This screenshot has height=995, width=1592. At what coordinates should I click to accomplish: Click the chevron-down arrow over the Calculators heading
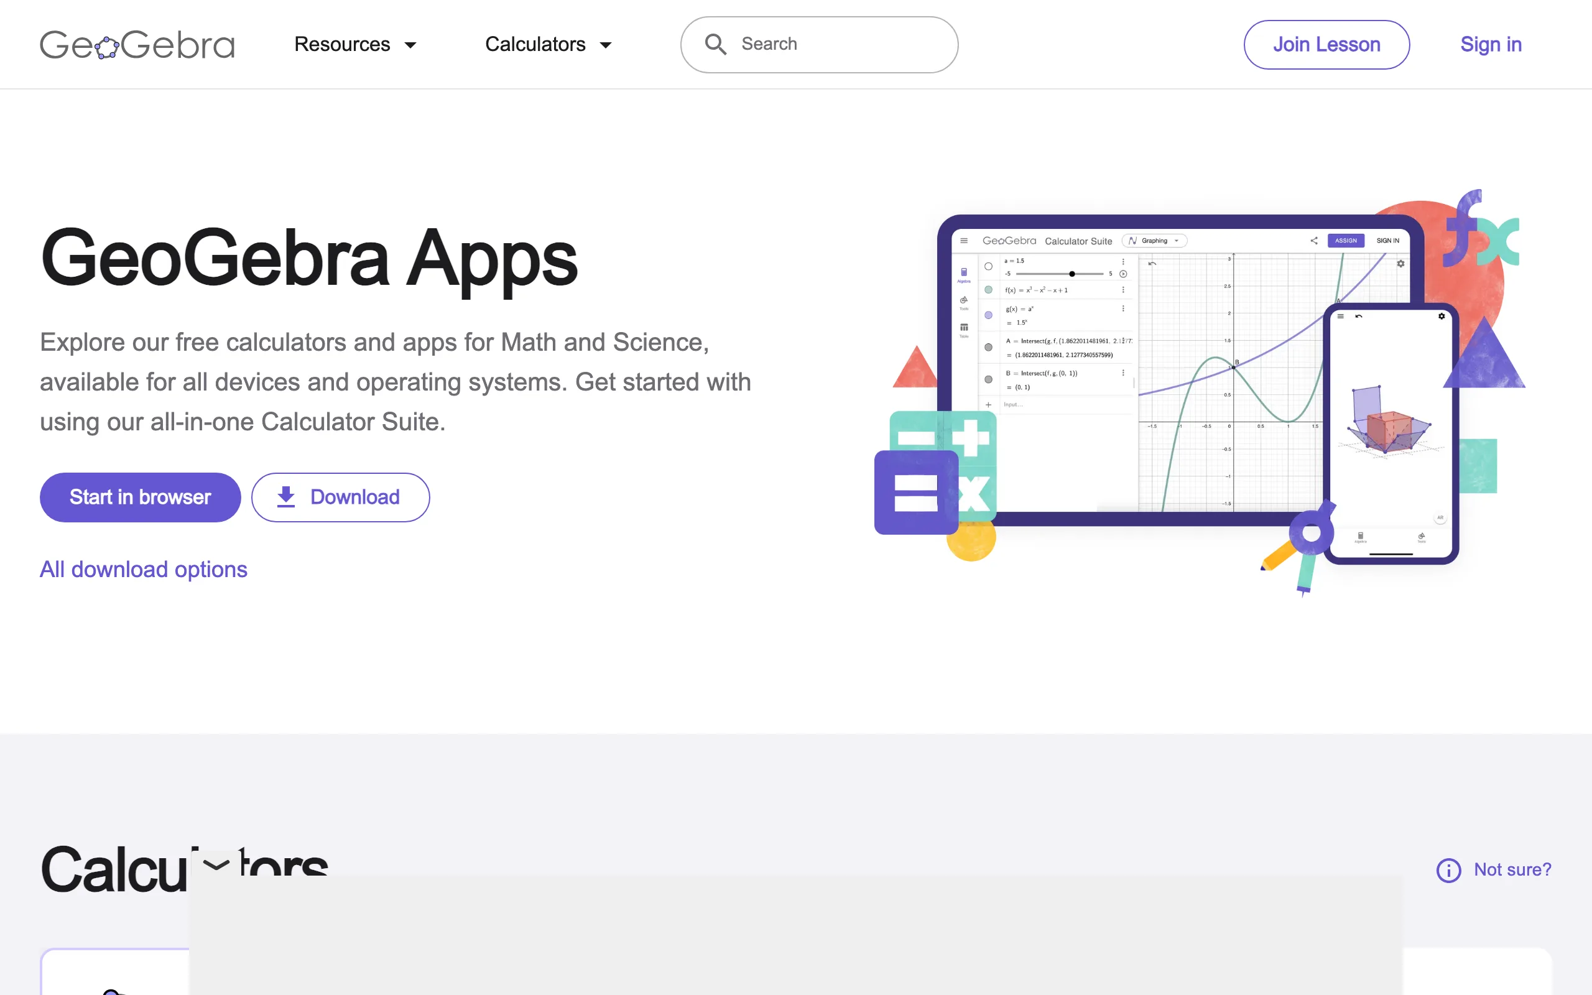pyautogui.click(x=216, y=863)
